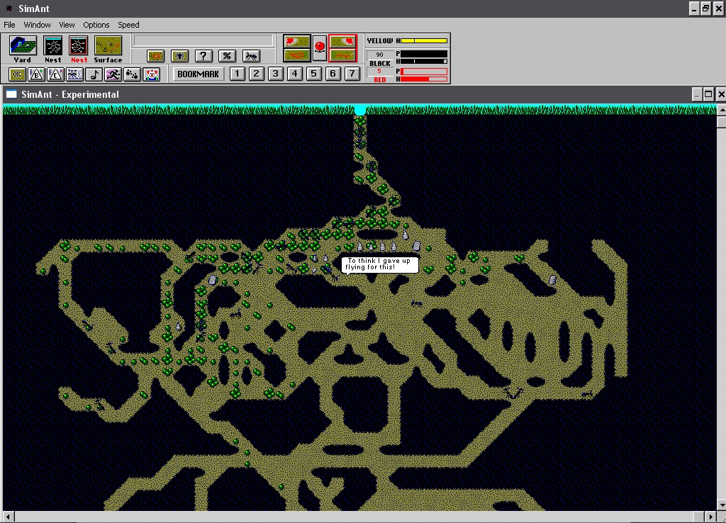Switch to the red Nest view
Screen dimensions: 726x523
tap(78, 46)
